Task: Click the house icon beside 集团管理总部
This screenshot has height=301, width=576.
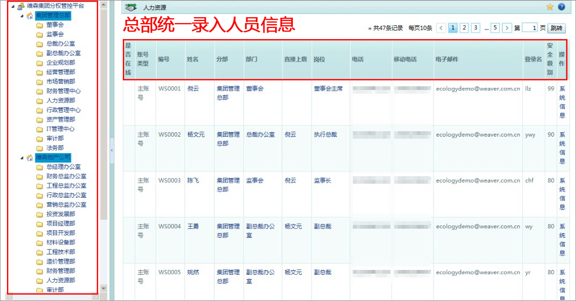Action: click(30, 16)
